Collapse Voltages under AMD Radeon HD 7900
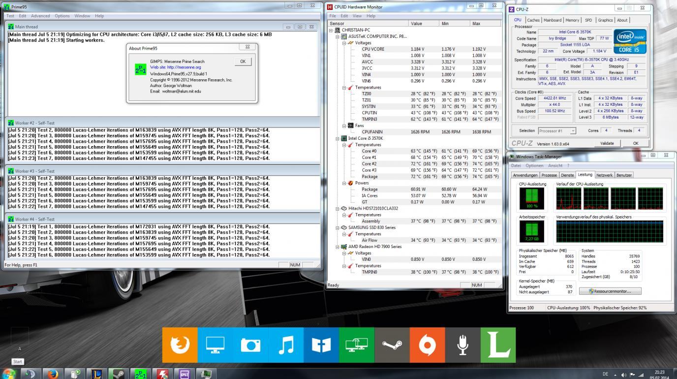Viewport: 677px width, 379px height. 344,253
